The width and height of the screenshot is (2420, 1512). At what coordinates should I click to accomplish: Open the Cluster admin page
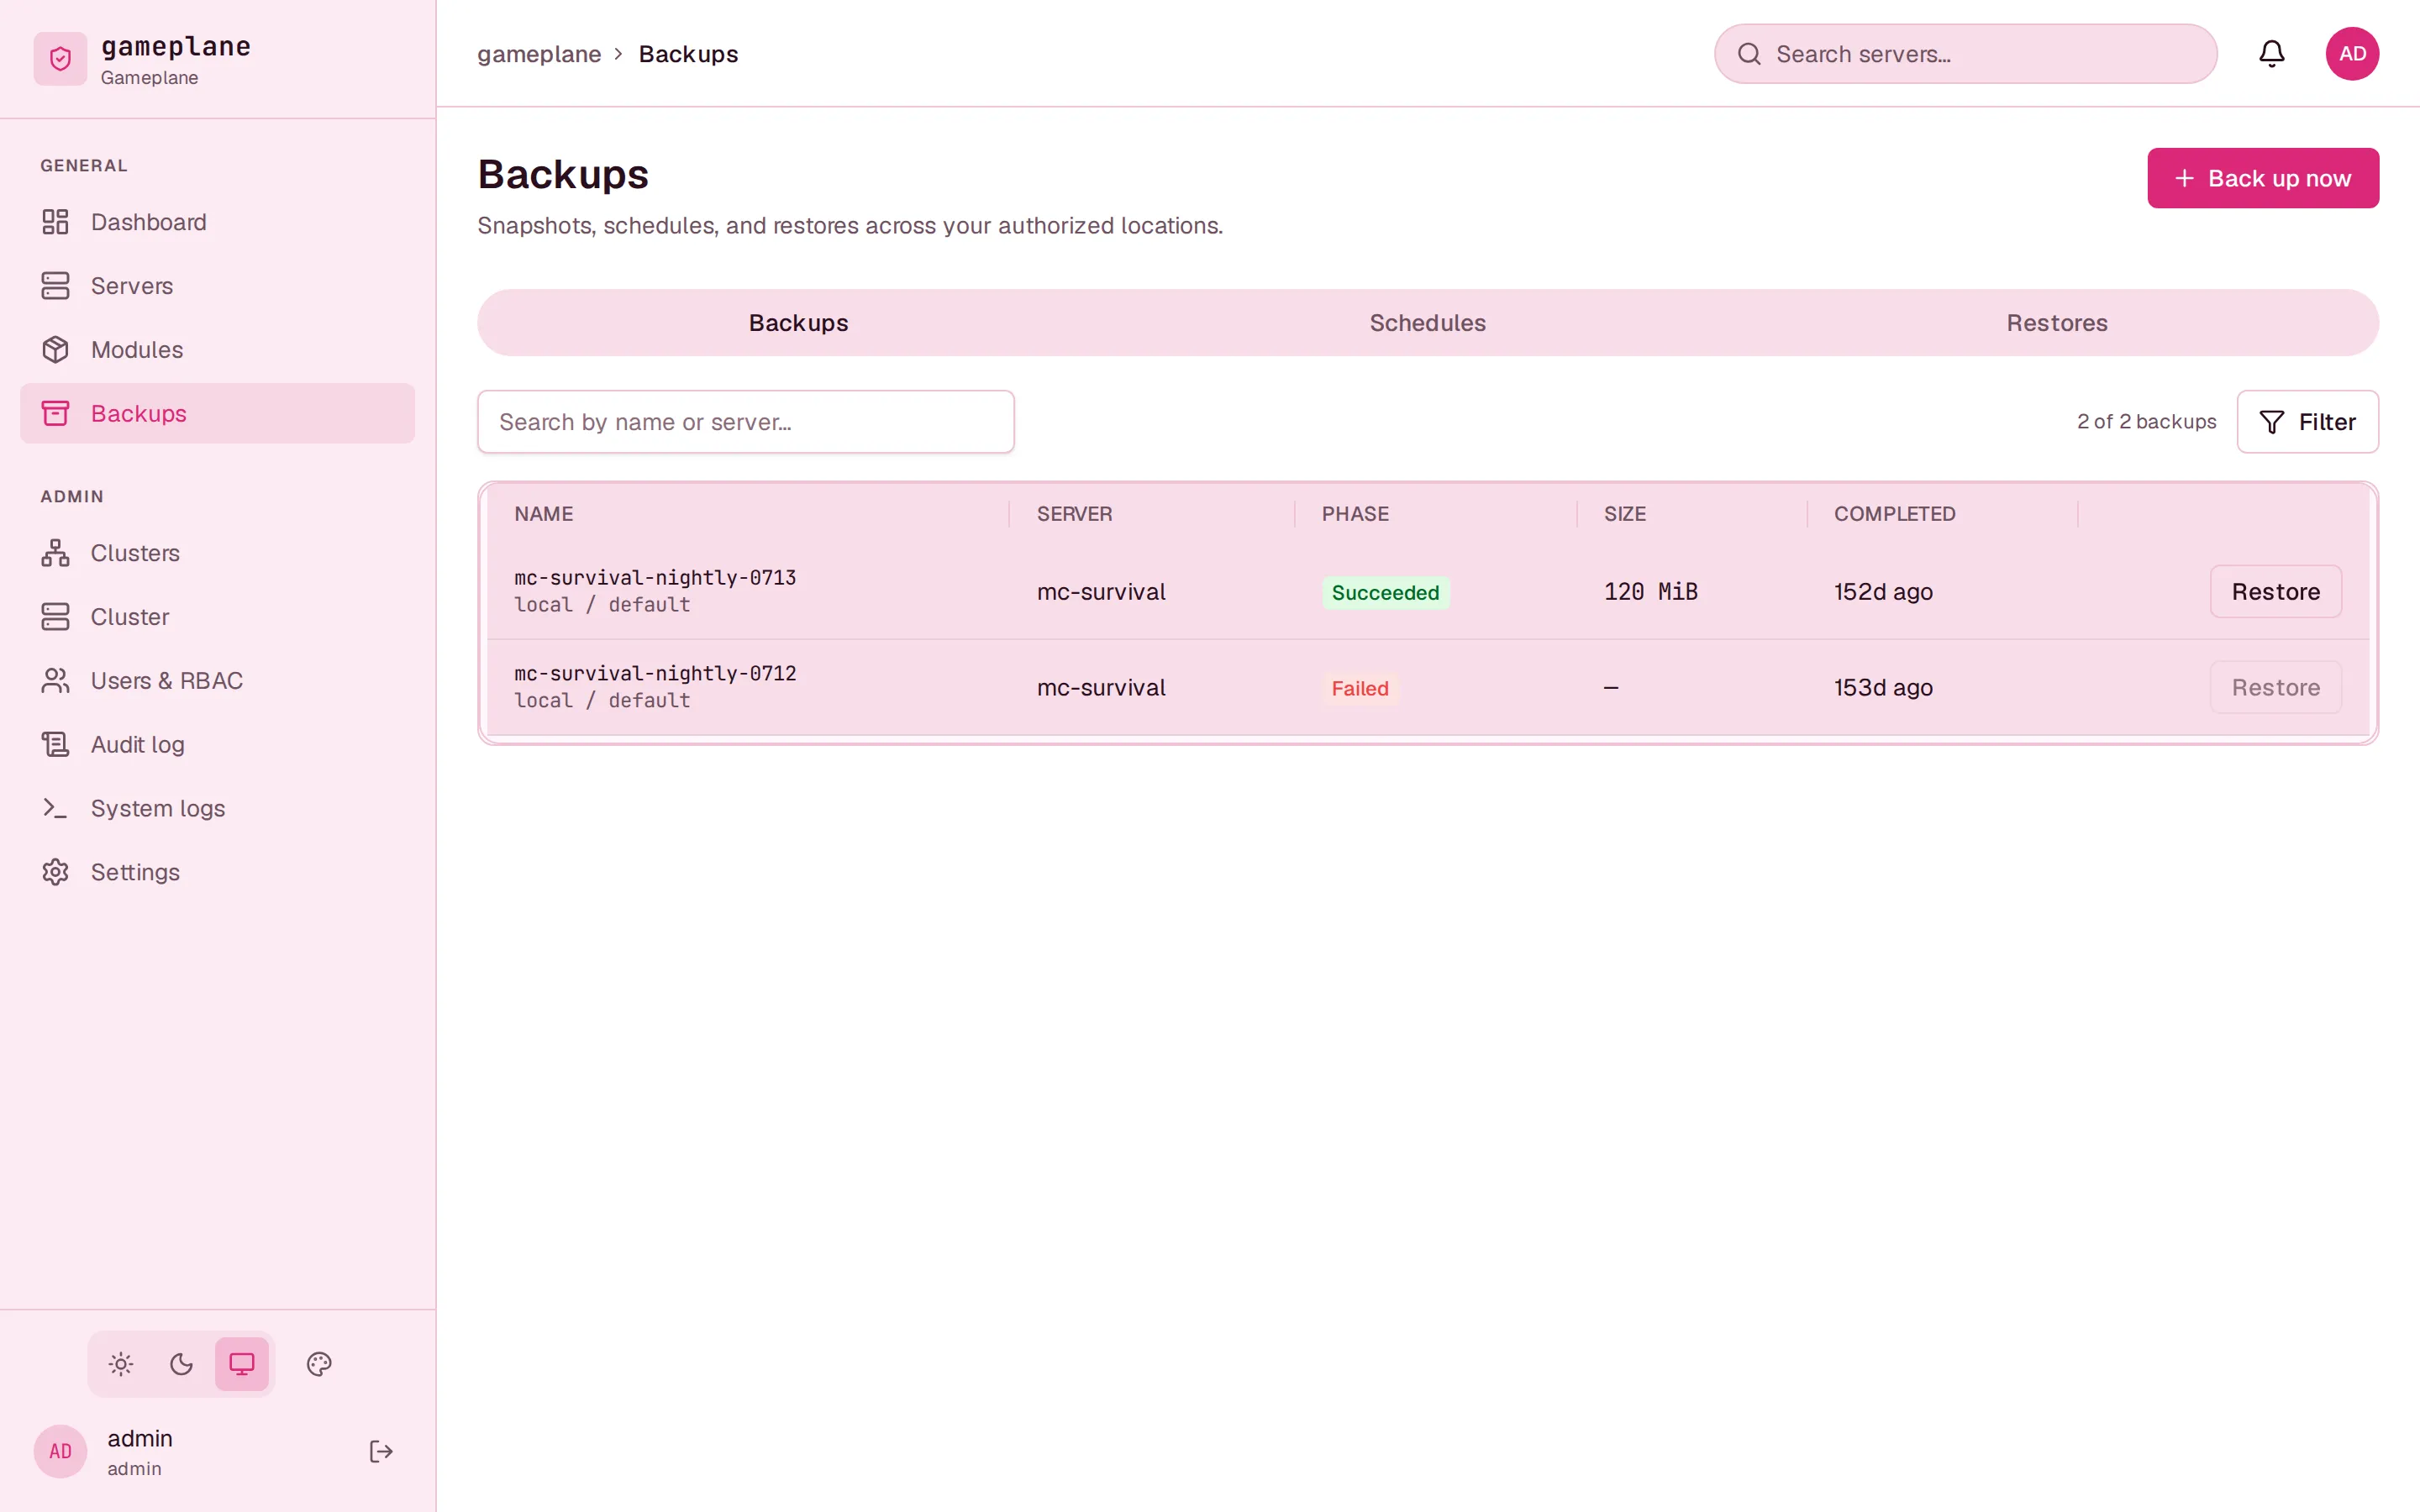point(217,617)
